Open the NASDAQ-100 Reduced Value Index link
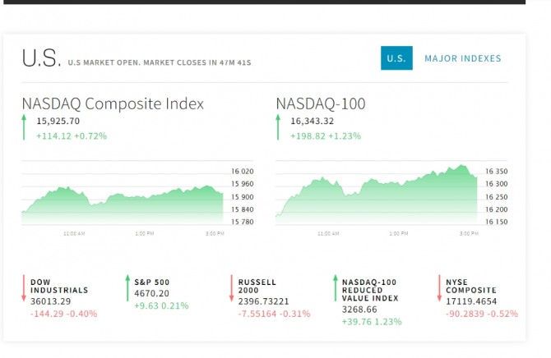Image resolution: width=551 pixels, height=358 pixels. [x=370, y=290]
